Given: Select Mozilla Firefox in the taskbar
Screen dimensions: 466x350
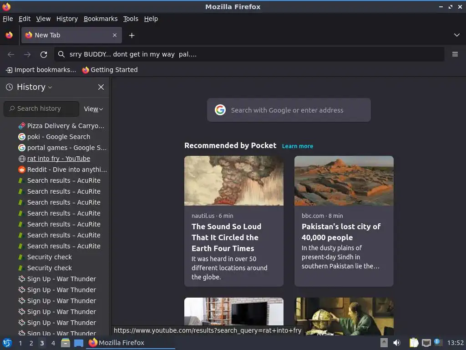Looking at the screenshot, I should pos(131,343).
